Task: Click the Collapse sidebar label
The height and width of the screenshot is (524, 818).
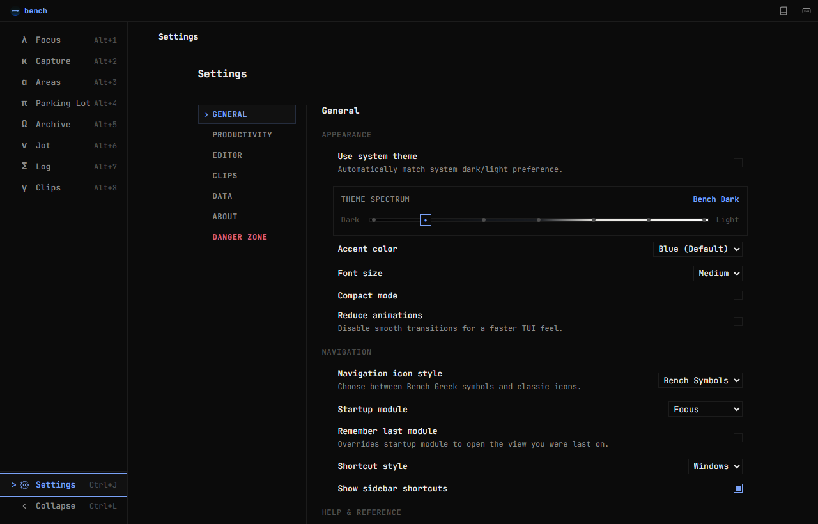Action: [56, 506]
